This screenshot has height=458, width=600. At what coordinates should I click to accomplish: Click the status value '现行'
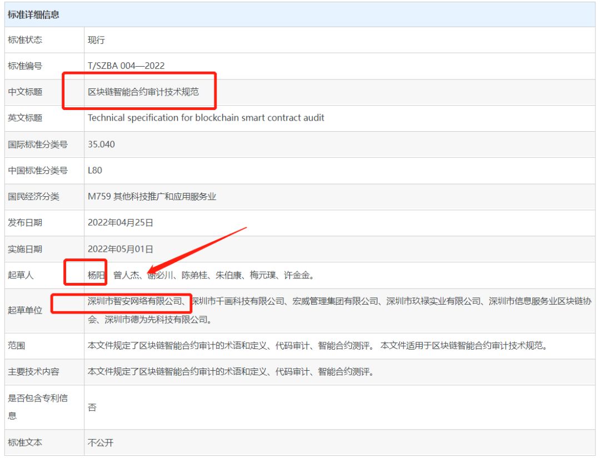tap(96, 40)
